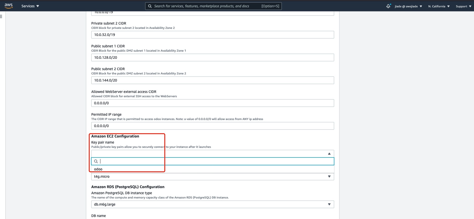Click the search magnifier icon in top bar
The image size is (474, 219).
[150, 6]
